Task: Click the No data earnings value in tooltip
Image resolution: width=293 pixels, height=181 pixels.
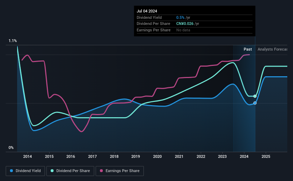Action: [183, 30]
